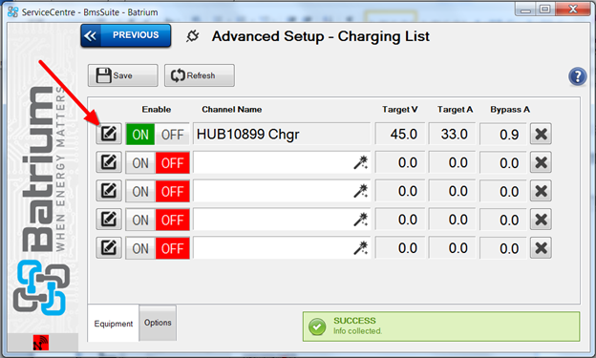Click the edit icon in the third charger row
Viewport: 596px width, 358px height.
click(109, 191)
